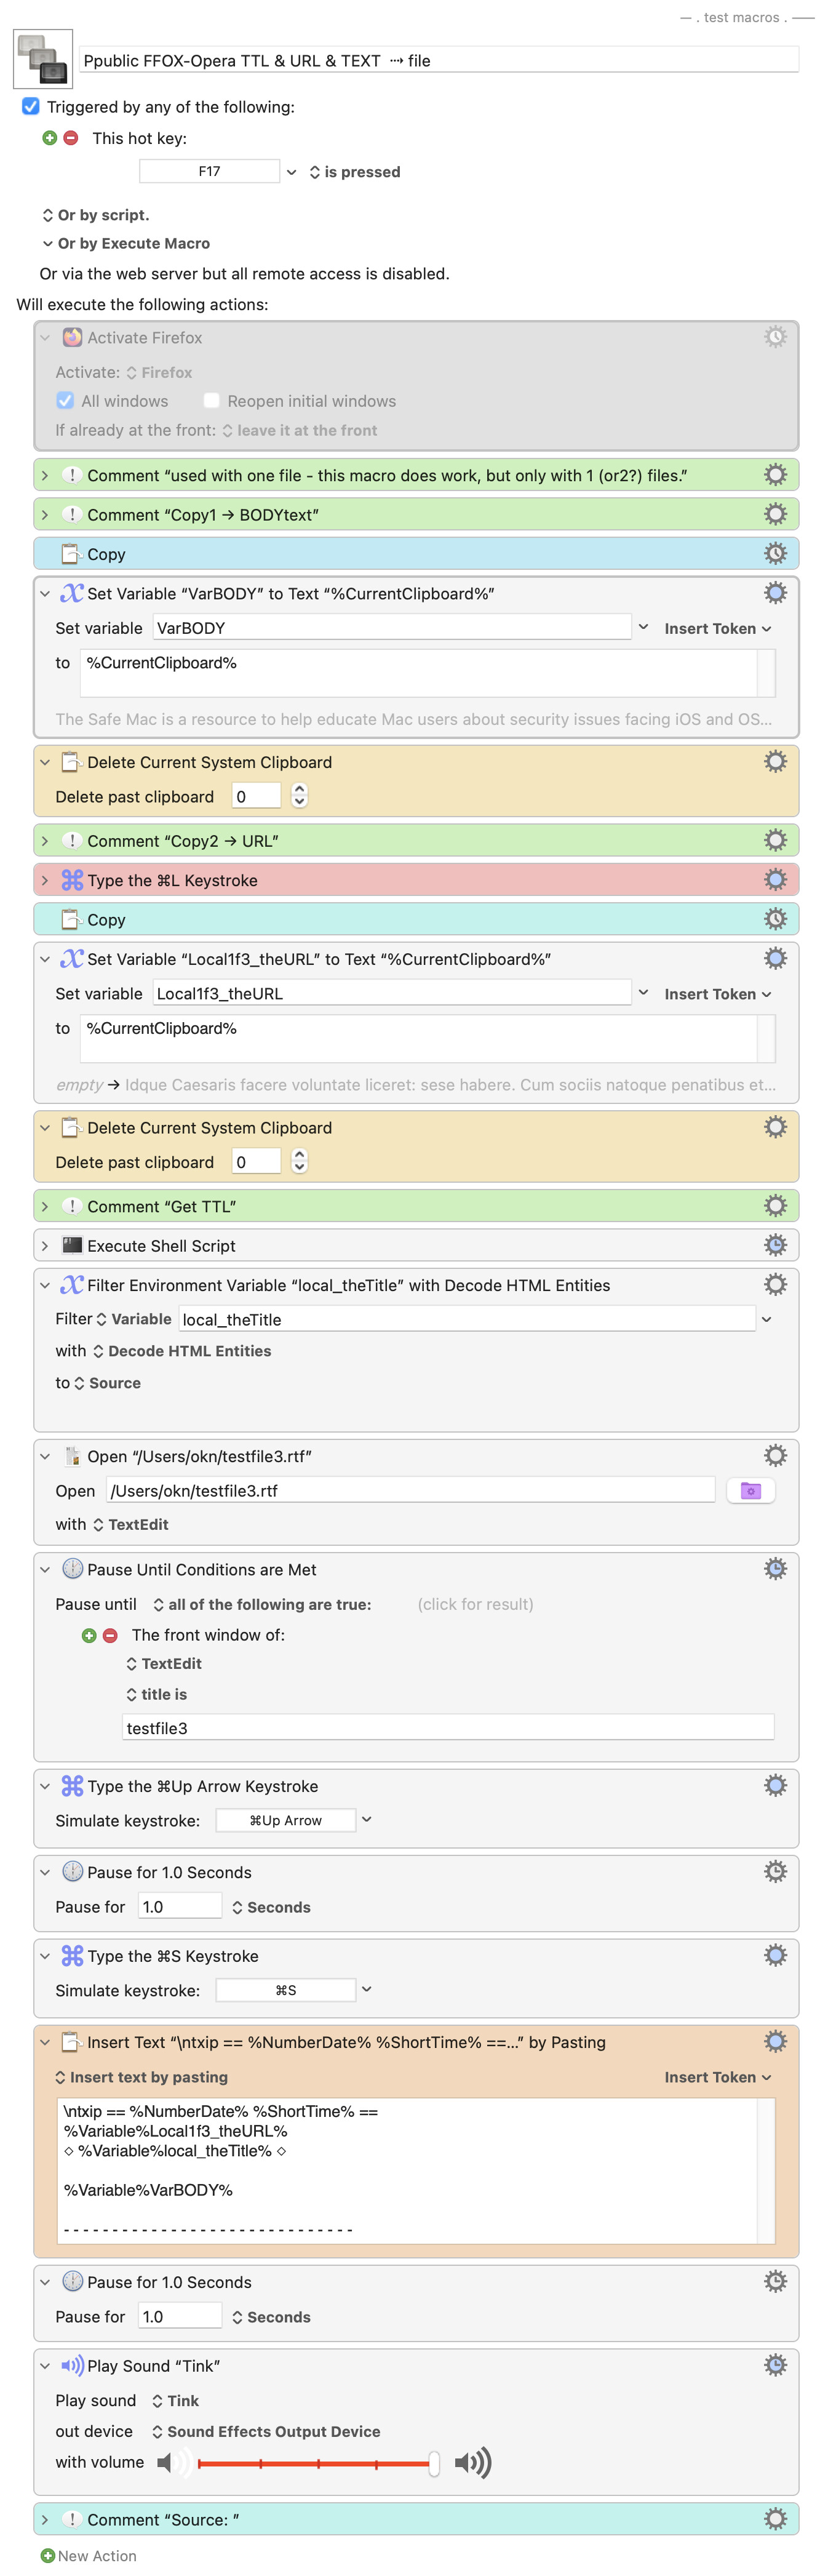Viewport: 828px width, 2576px height.
Task: Toggle the All windows checkbox
Action: coord(65,400)
